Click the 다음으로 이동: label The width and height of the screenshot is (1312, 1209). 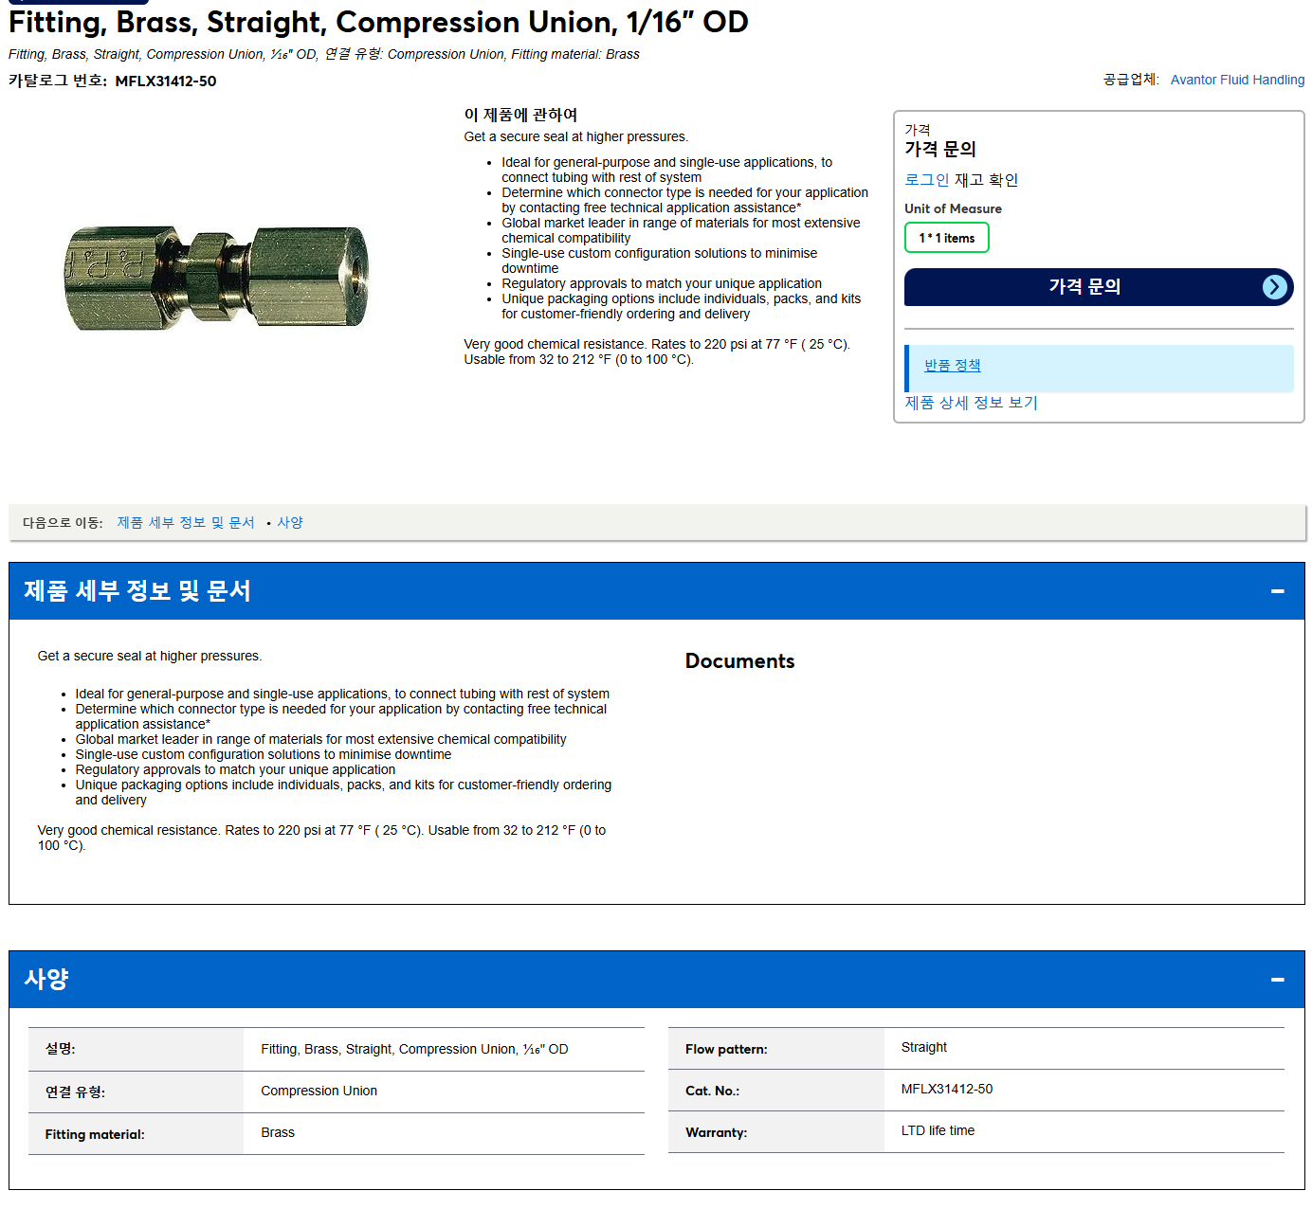click(63, 523)
